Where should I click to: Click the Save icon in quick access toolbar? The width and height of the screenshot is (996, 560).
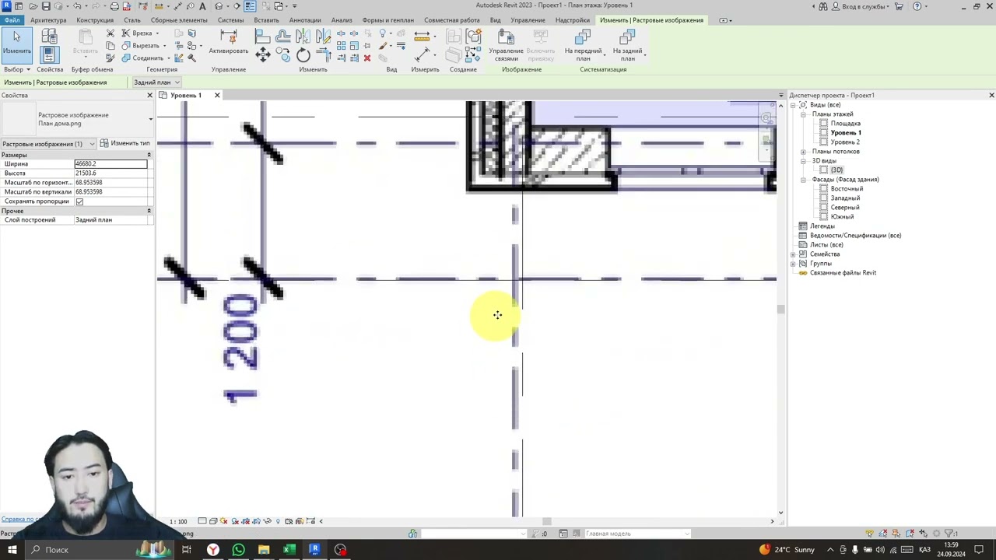(x=45, y=6)
